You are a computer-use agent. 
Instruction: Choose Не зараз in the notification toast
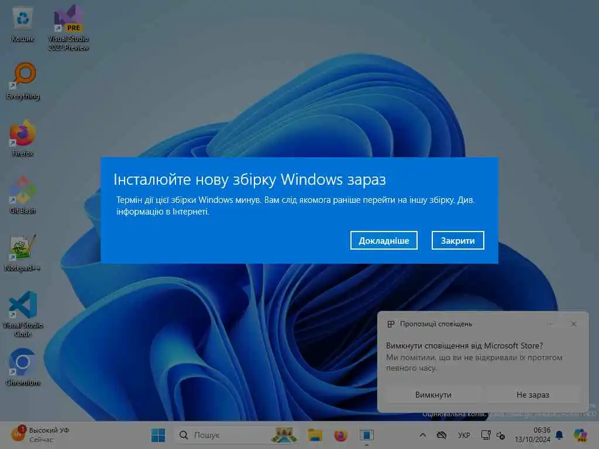532,395
